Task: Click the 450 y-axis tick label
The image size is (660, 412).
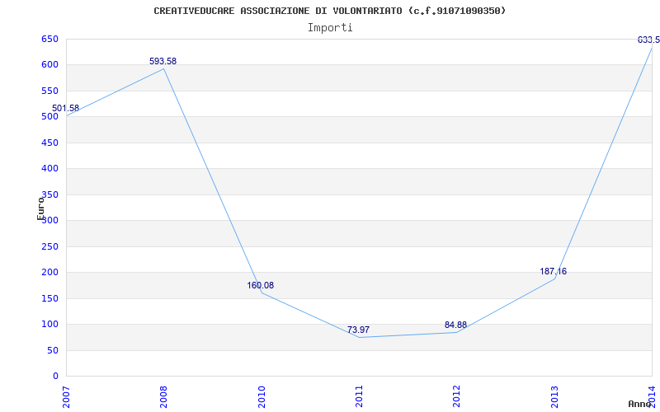Action: click(49, 143)
